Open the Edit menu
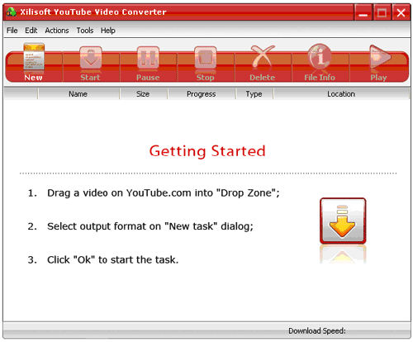This screenshot has width=413, height=342. tap(31, 31)
